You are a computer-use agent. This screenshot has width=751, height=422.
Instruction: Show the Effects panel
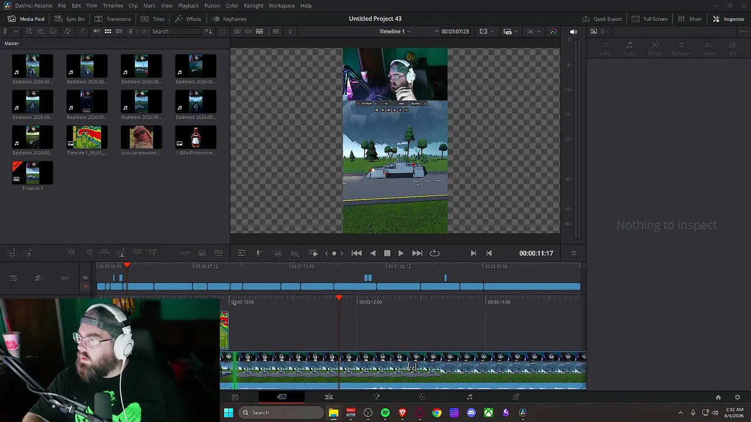pos(188,19)
